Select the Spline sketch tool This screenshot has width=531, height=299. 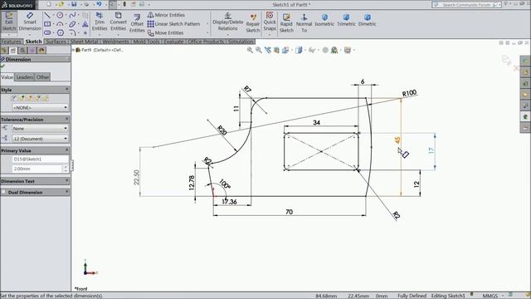(72, 15)
